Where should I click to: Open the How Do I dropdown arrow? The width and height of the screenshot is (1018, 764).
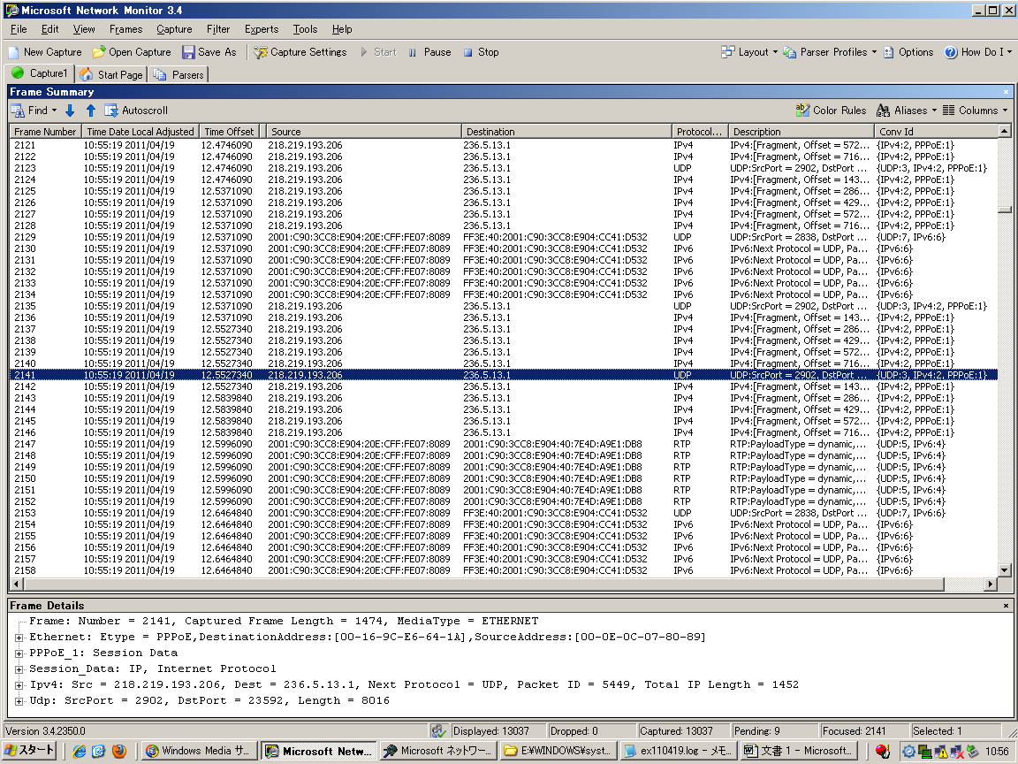(x=1009, y=53)
